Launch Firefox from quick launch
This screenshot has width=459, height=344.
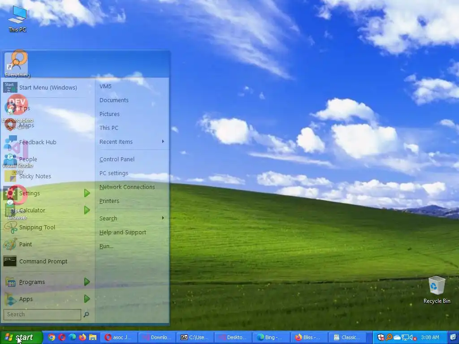tap(82, 337)
